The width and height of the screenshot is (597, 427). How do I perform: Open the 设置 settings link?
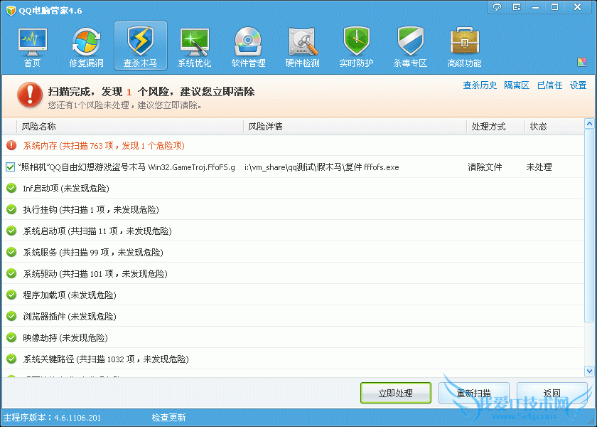[x=578, y=85]
